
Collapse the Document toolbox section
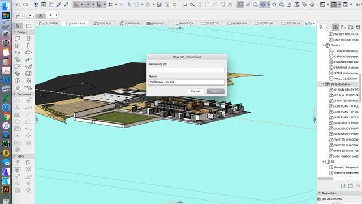click(15, 94)
